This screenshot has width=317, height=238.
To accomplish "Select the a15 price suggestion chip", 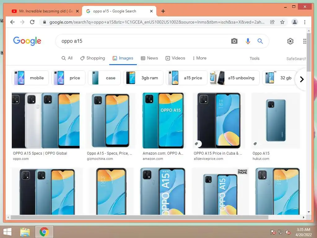I will click(x=186, y=78).
